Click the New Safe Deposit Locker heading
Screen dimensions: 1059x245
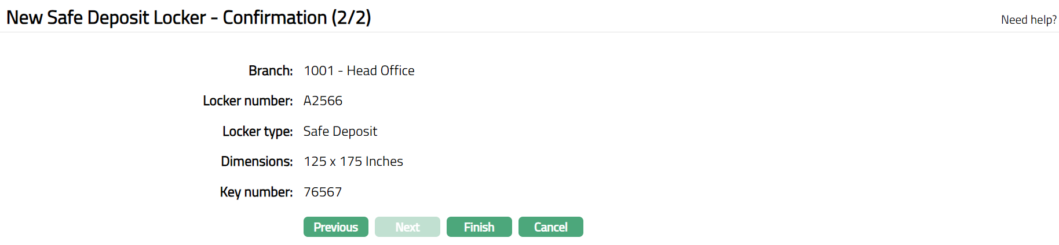[106, 18]
